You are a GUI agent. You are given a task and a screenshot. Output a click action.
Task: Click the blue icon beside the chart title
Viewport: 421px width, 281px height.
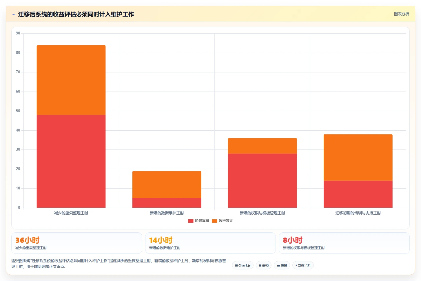coord(14,14)
